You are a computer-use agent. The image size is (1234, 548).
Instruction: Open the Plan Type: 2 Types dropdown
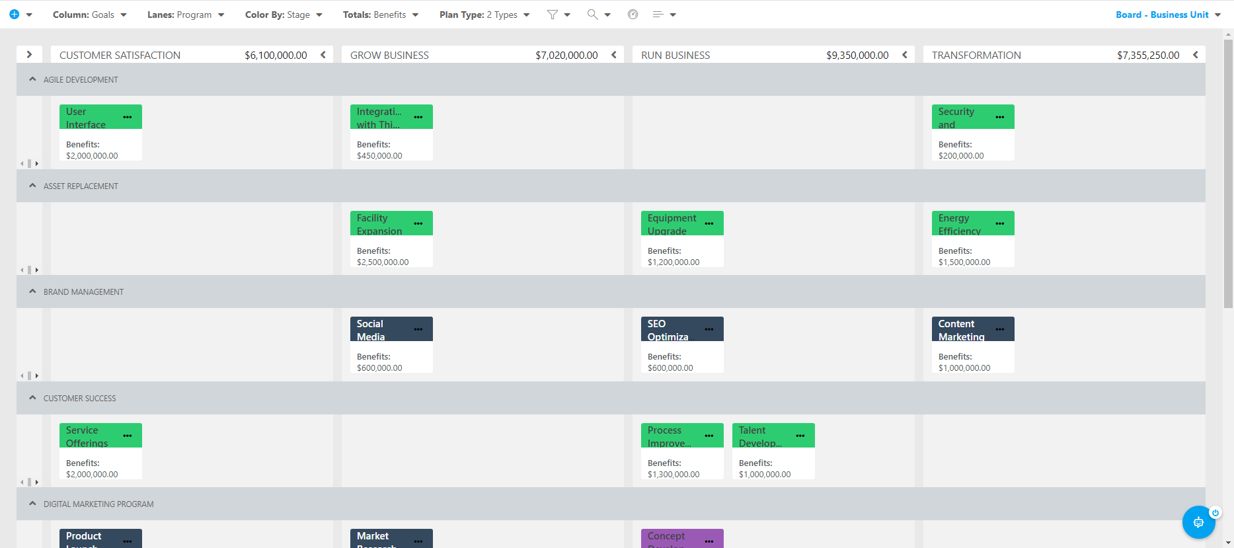484,15
